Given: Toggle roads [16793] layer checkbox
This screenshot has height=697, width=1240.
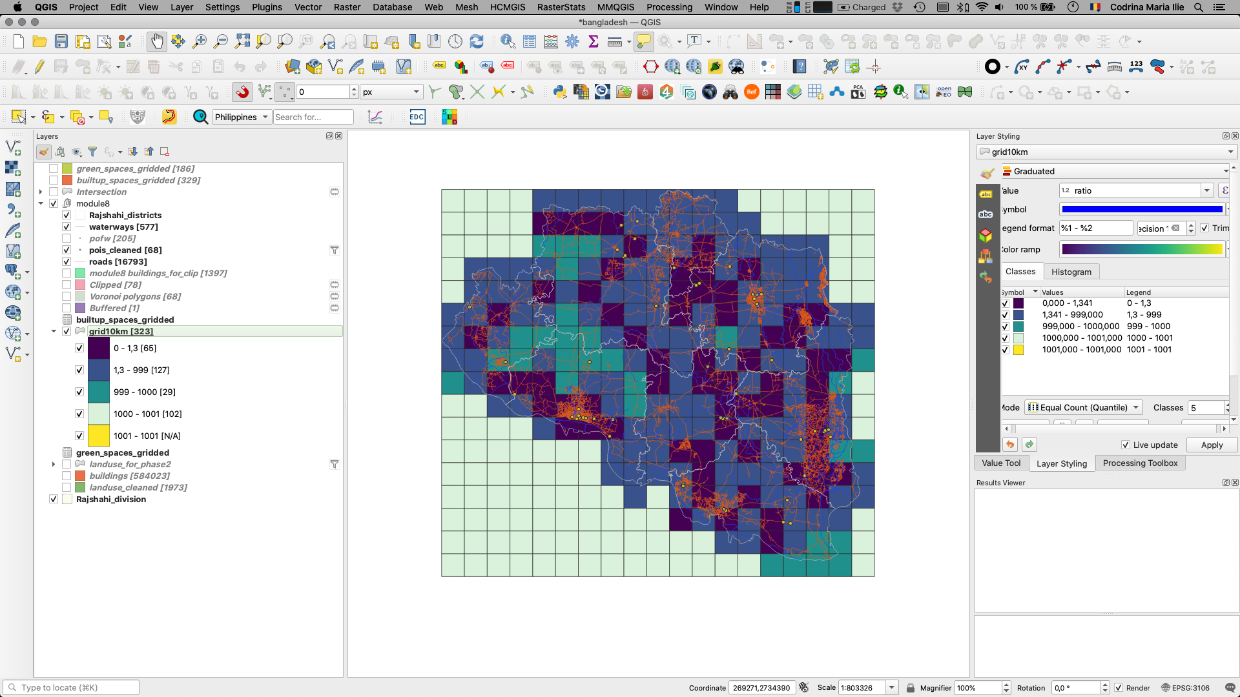Looking at the screenshot, I should [67, 262].
